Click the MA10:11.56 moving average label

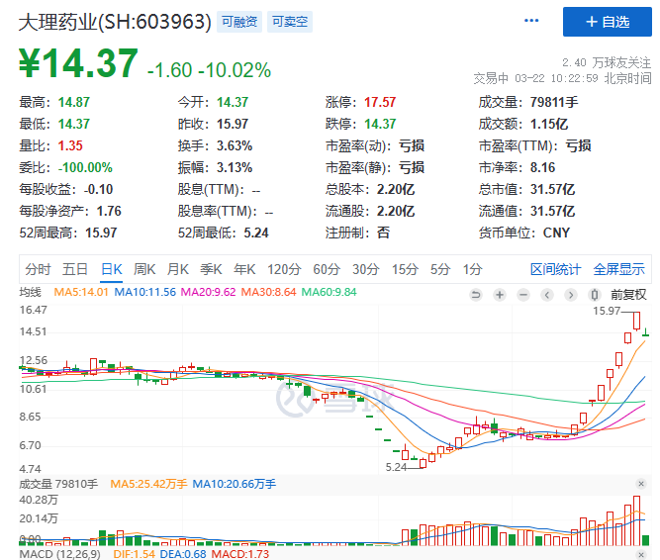point(144,292)
